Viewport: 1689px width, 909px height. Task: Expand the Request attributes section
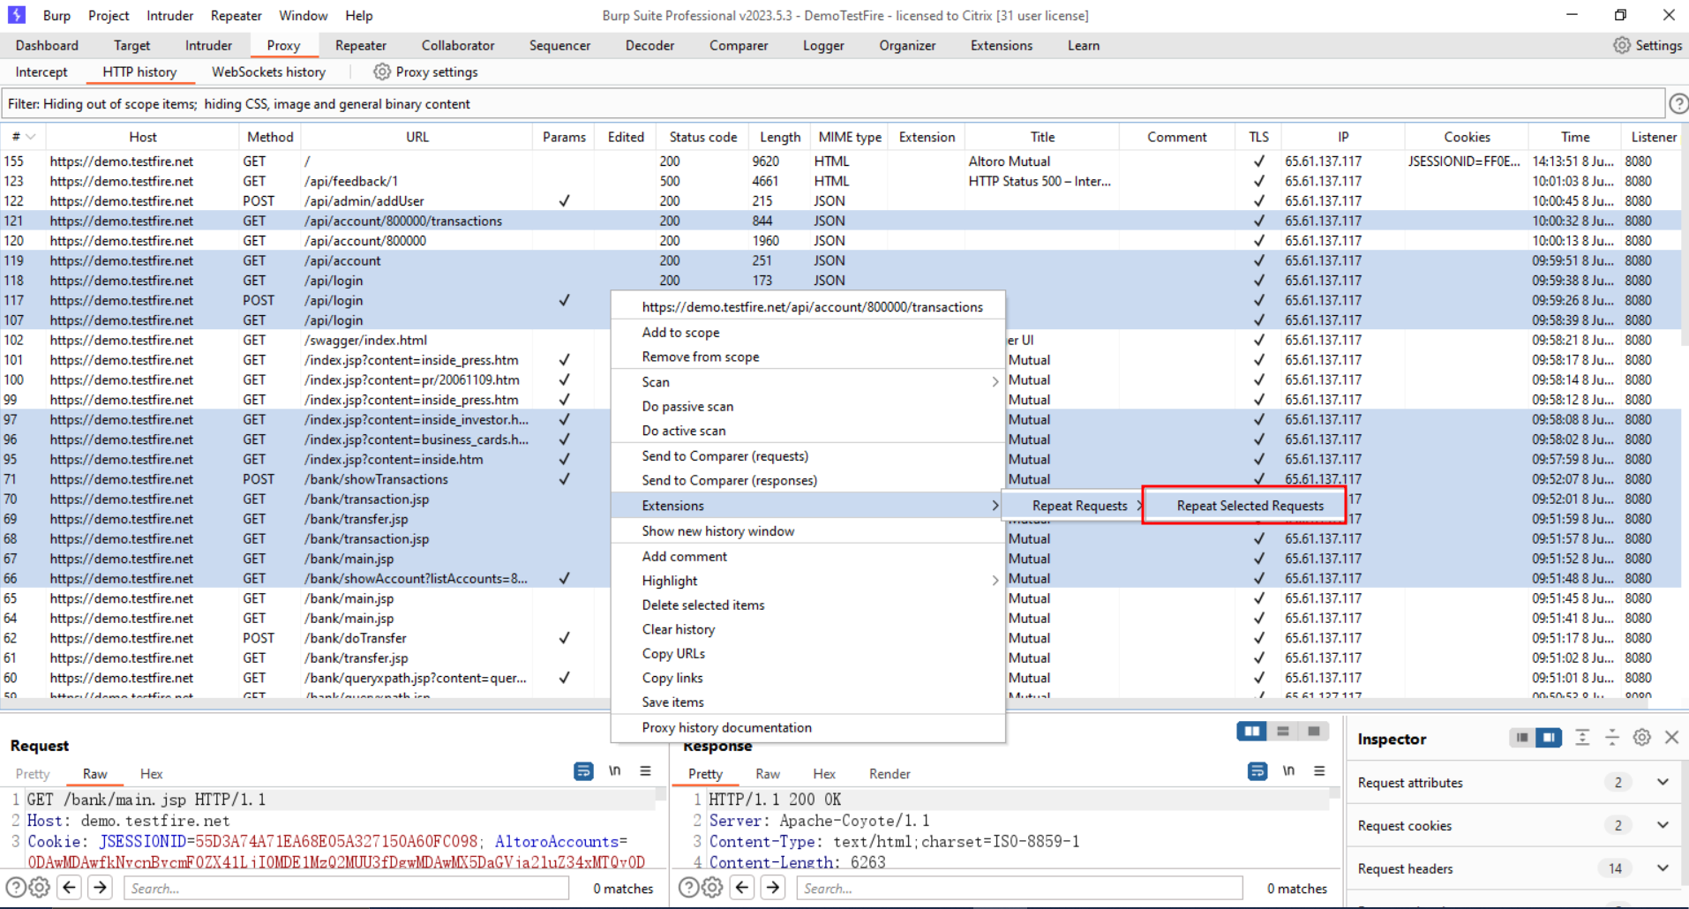pos(1663,783)
